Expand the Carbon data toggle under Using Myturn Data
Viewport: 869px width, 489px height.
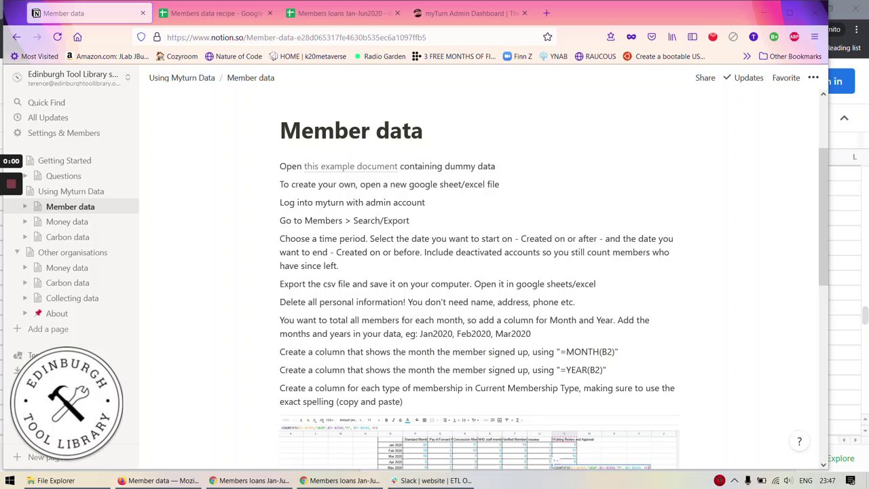[25, 237]
